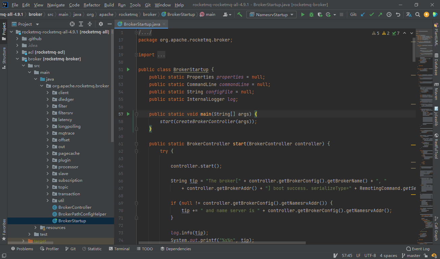The width and height of the screenshot is (440, 259).
Task: Open the Event Log
Action: [418, 249]
